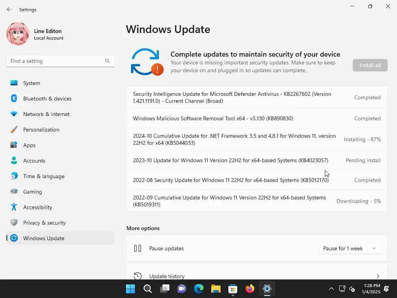Launch Chat from the taskbar
The width and height of the screenshot is (397, 298).
click(x=181, y=289)
